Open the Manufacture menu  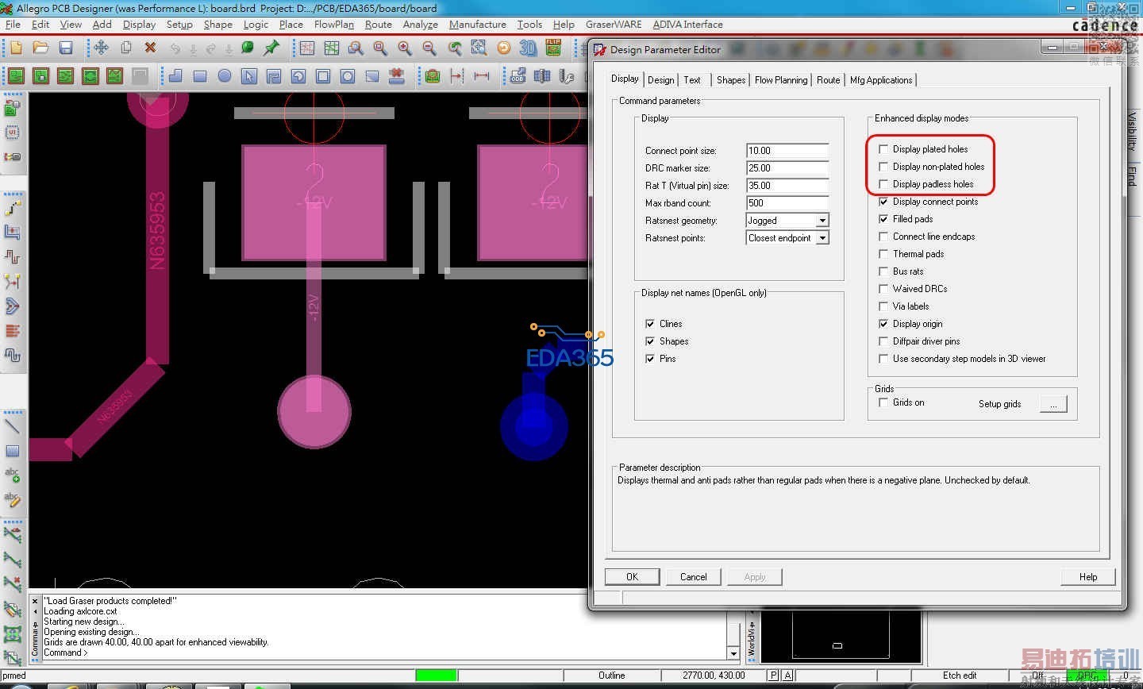tap(478, 25)
